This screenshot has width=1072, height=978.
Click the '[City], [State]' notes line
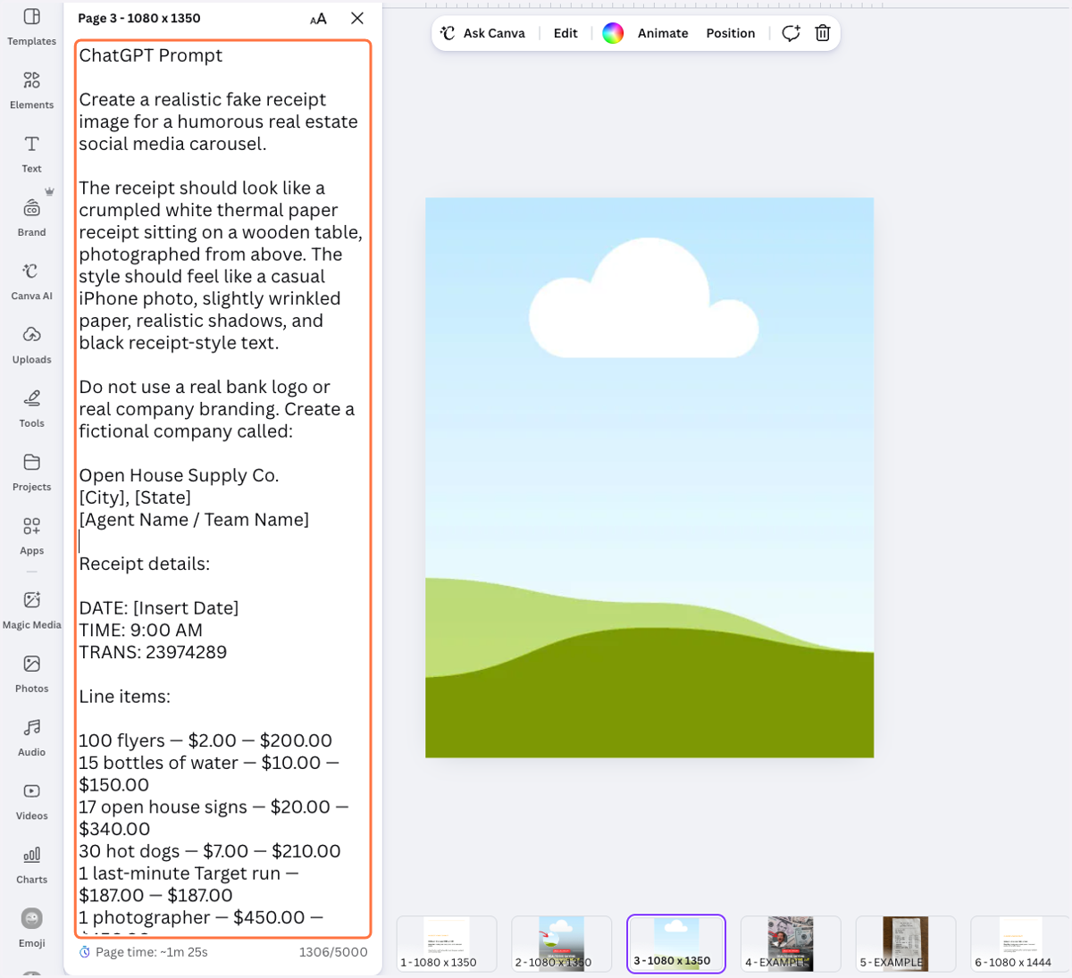(x=135, y=497)
